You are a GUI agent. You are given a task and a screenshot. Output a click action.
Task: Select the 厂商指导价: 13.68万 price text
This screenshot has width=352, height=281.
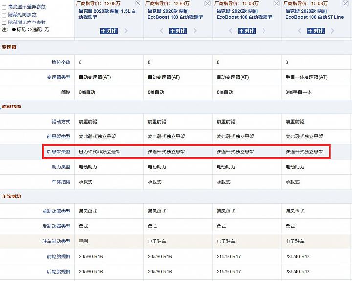(167, 3)
